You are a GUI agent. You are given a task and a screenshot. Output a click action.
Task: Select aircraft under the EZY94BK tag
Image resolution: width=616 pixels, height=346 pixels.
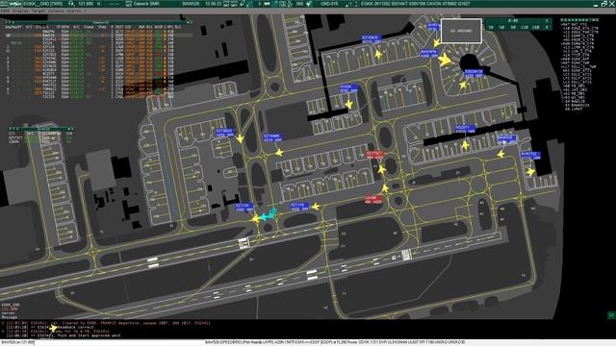(279, 152)
